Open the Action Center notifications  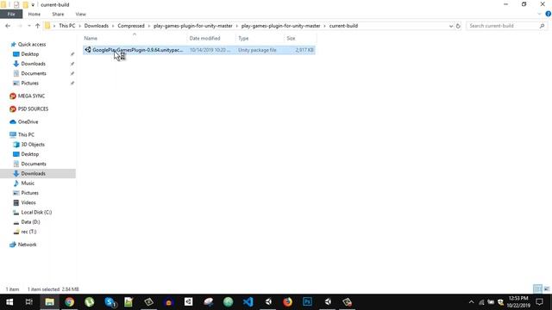[x=540, y=302]
